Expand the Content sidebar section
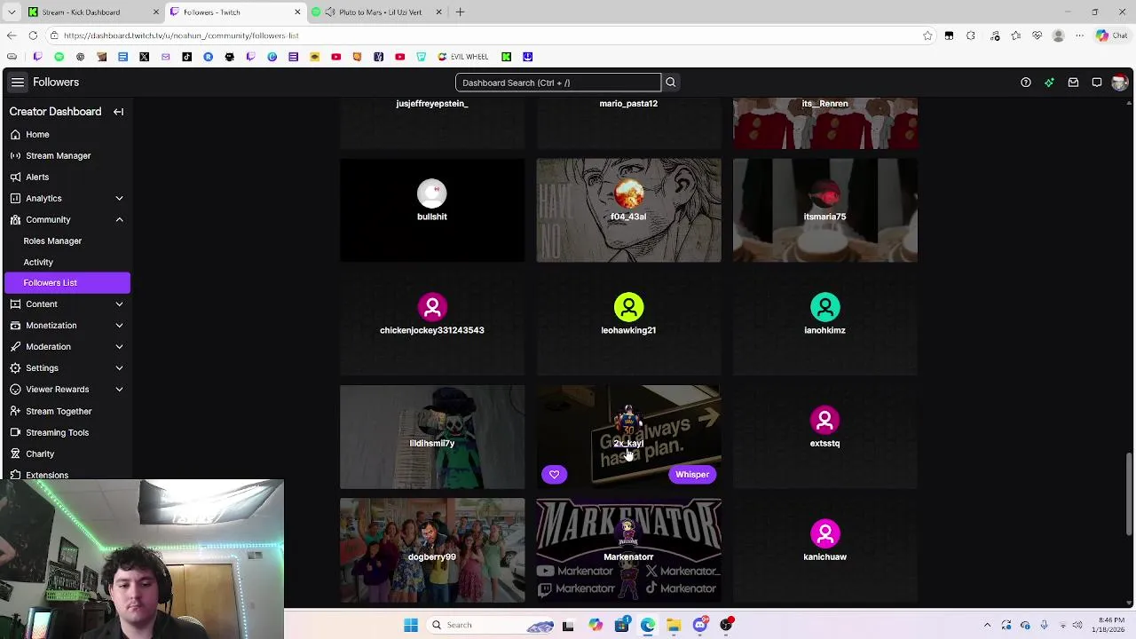The image size is (1136, 639). pos(119,304)
